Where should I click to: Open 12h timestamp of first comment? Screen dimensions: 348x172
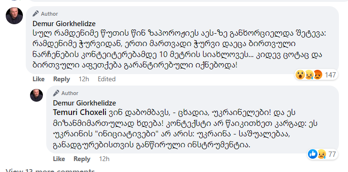(84, 79)
